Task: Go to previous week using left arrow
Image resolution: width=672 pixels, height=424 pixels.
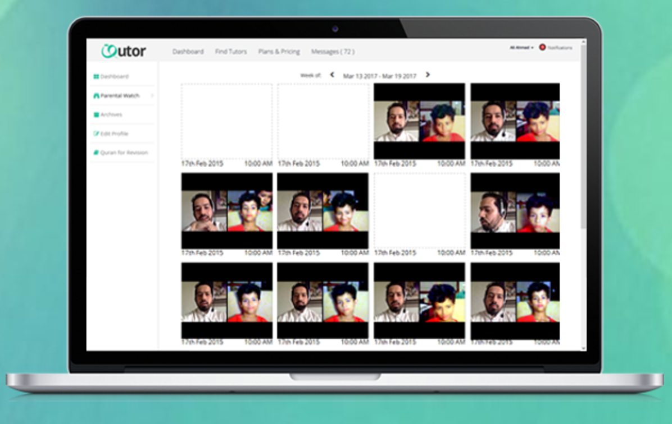Action: tap(332, 73)
